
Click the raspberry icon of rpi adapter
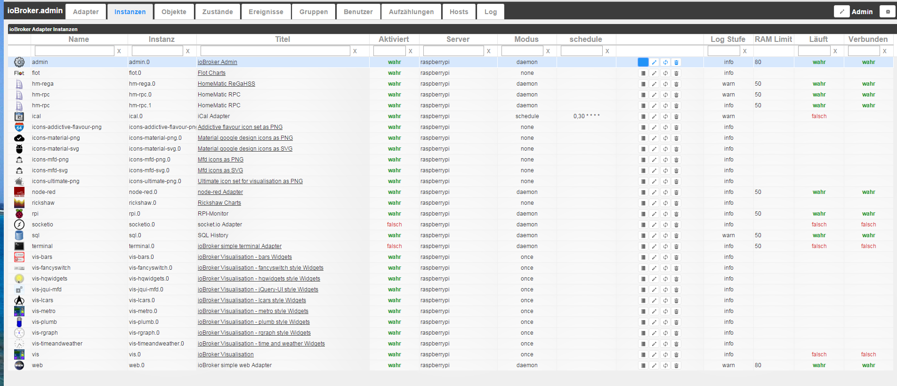click(19, 214)
